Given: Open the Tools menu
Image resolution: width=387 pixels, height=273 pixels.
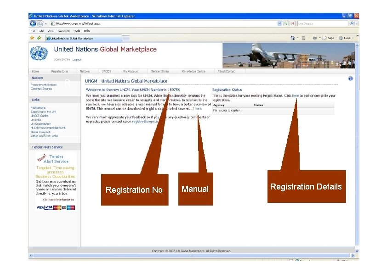Looking at the screenshot, I should pos(77,31).
